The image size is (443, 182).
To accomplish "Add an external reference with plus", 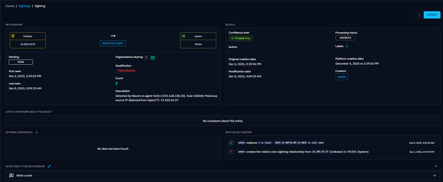I will (x=37, y=132).
